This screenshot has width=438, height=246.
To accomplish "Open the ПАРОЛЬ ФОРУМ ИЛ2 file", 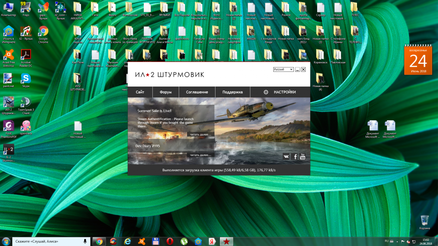I will 147,34.
